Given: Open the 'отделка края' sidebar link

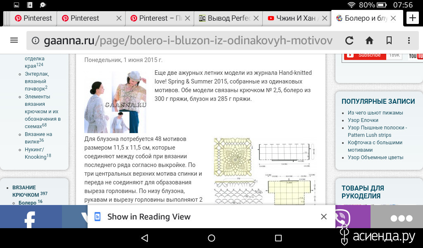Looking at the screenshot, I should (x=34, y=62).
